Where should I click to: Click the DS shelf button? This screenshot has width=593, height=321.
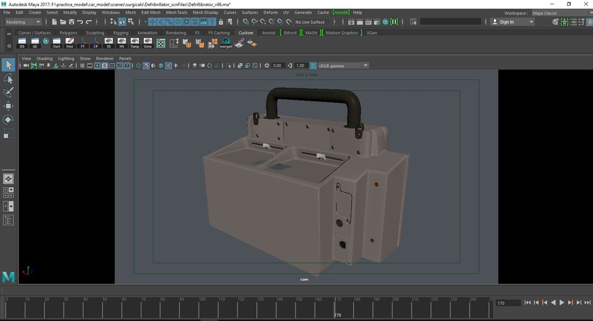pyautogui.click(x=22, y=43)
